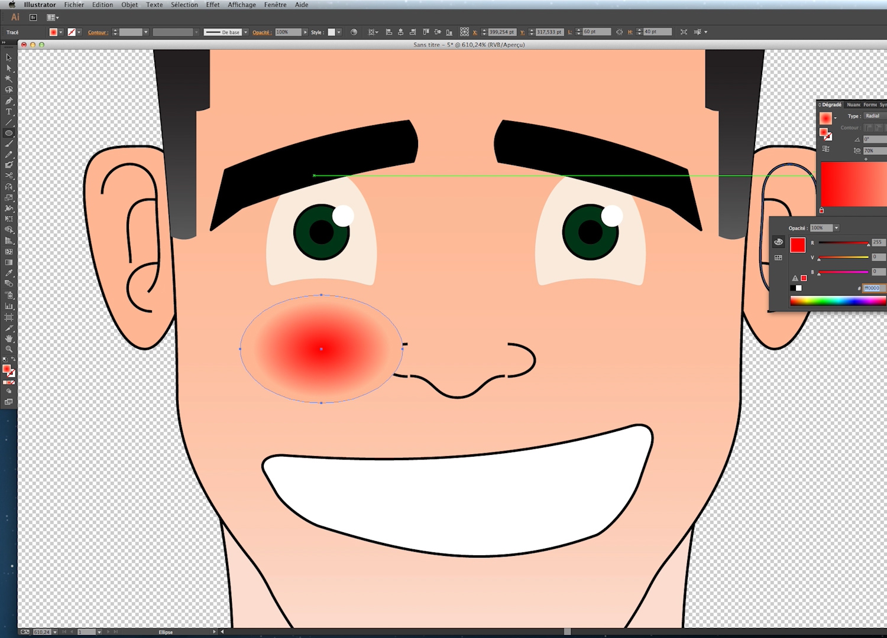Select the Artboard tool
Image resolution: width=887 pixels, height=638 pixels.
(x=9, y=317)
